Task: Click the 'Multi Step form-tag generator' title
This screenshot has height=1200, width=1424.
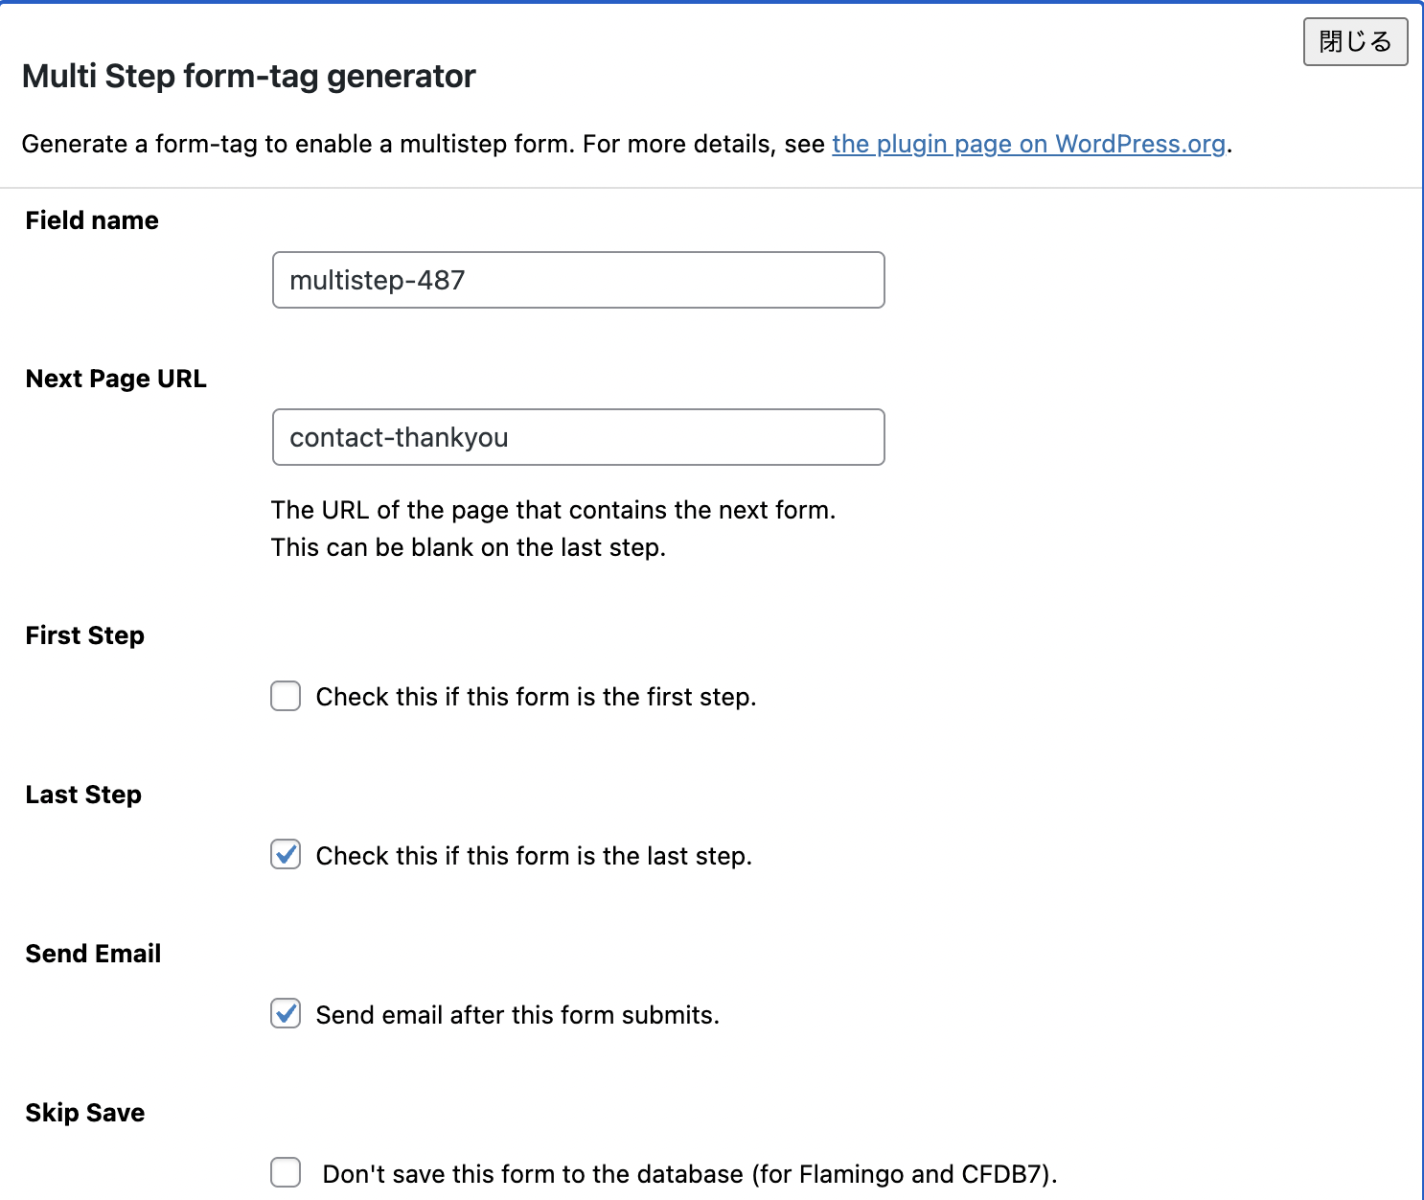Action: (x=248, y=76)
